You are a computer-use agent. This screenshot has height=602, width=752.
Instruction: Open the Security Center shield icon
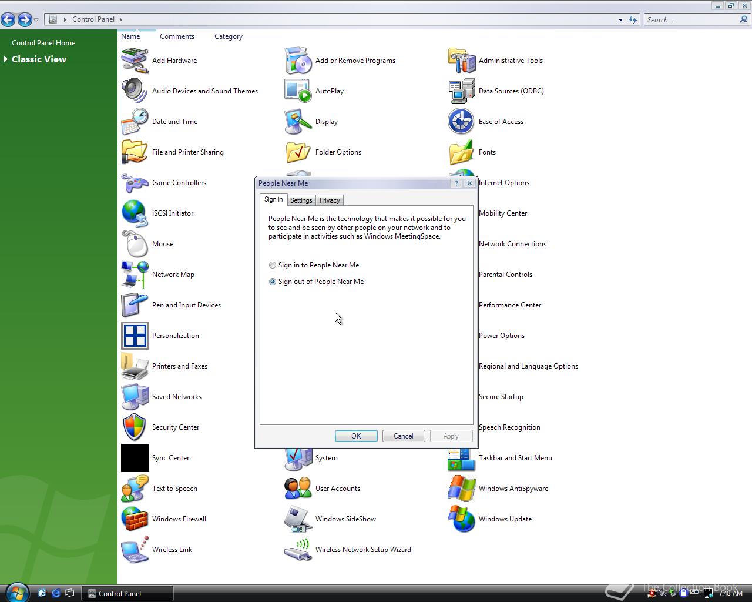click(x=135, y=427)
